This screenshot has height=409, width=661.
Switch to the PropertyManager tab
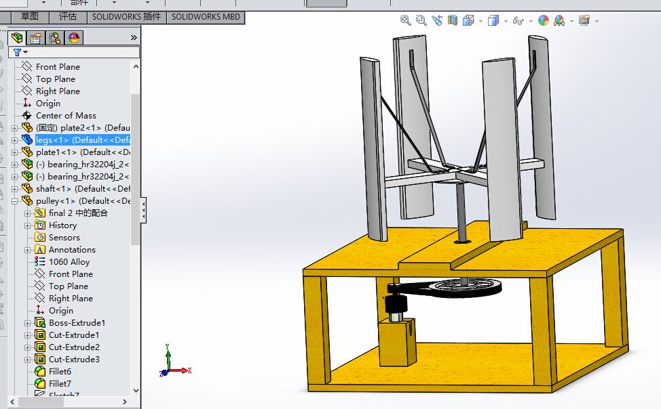tap(36, 38)
